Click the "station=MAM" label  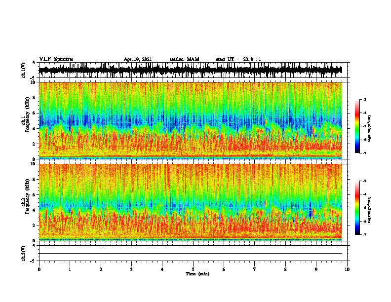click(x=184, y=59)
